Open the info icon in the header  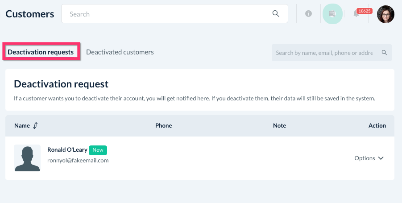pyautogui.click(x=308, y=14)
